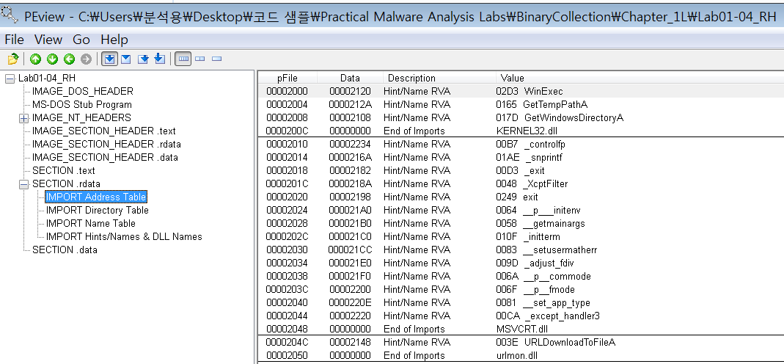Select the __set_app_type import row
The height and width of the screenshot is (364, 784).
pyautogui.click(x=521, y=302)
